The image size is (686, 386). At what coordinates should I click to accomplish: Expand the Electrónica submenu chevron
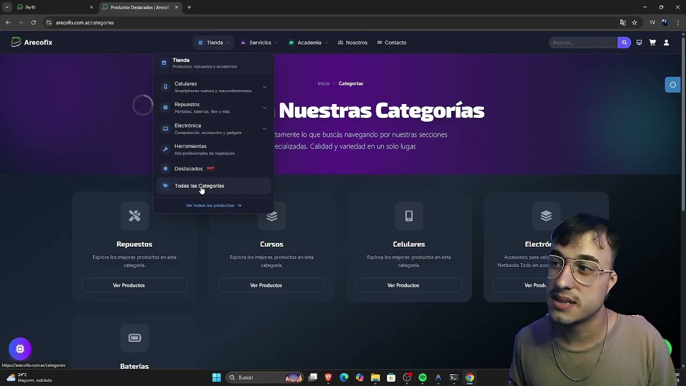point(264,129)
